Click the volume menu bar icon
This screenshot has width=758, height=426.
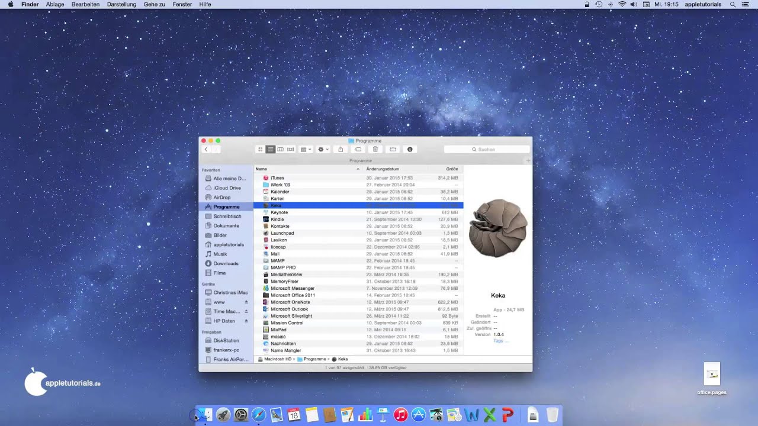634,4
